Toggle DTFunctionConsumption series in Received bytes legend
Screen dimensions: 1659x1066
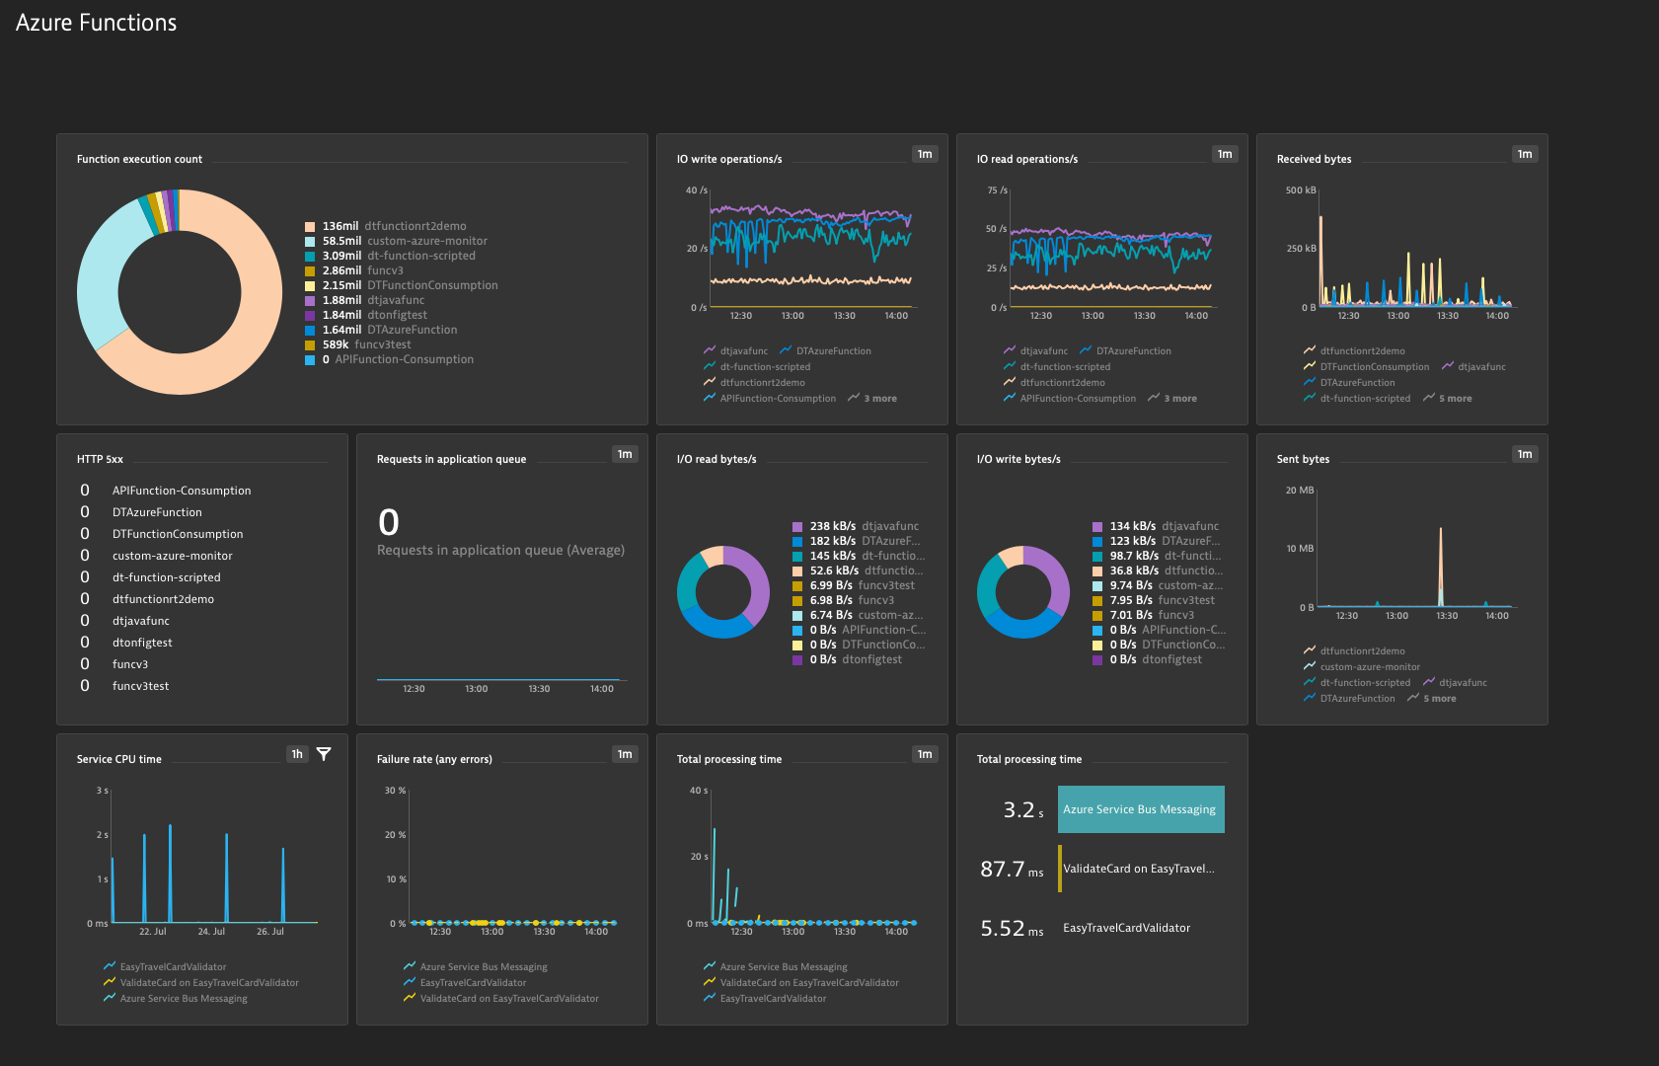pyautogui.click(x=1366, y=367)
